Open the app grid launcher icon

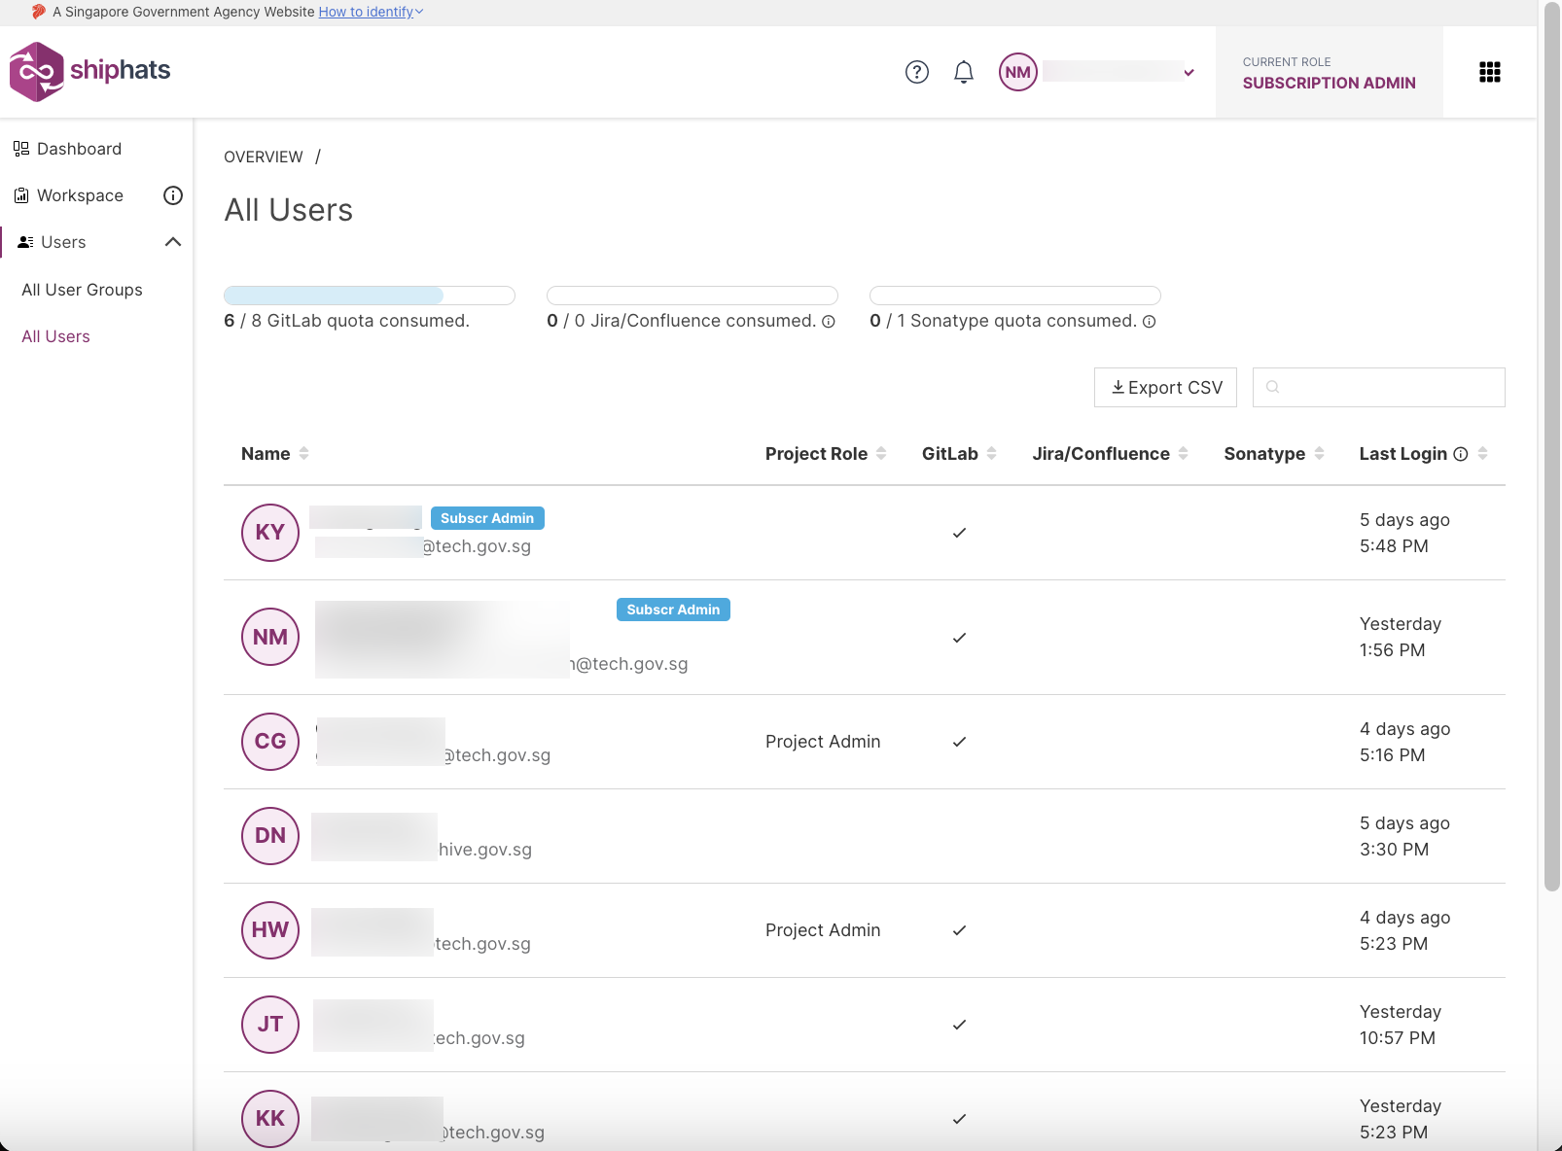click(1489, 72)
